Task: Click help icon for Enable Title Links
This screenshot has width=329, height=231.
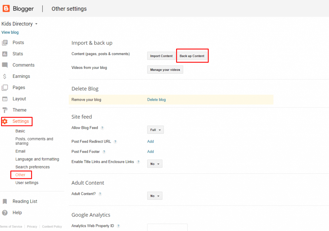Action: [x=138, y=162]
